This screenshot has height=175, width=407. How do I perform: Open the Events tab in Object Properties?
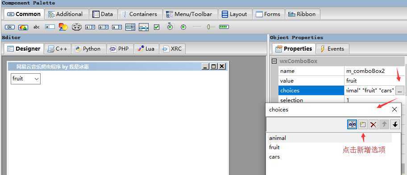(x=332, y=48)
